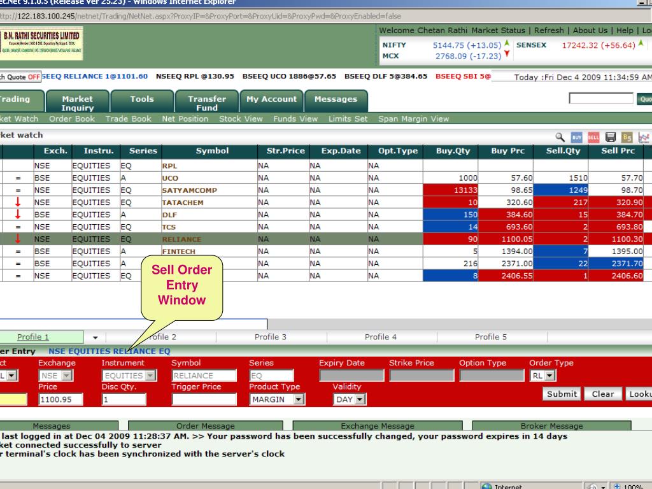This screenshot has height=489, width=652.
Task: Click the quote search box at top right
Action: (601, 99)
